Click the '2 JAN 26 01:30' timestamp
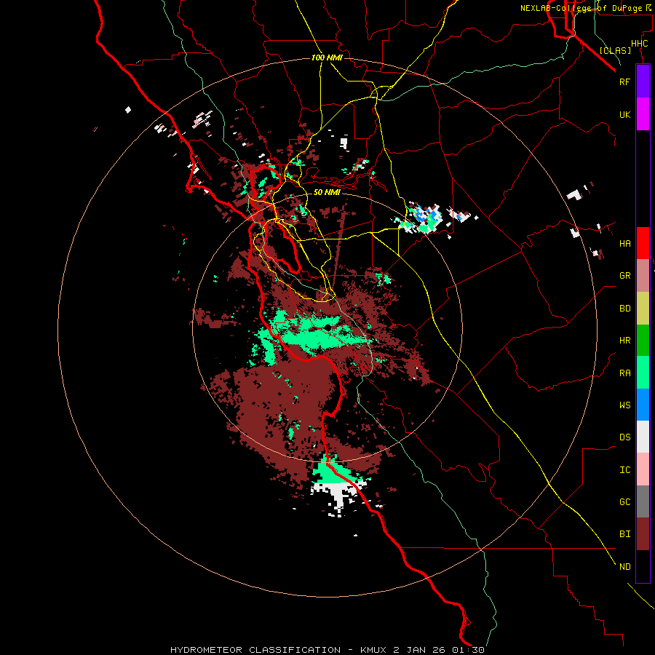The width and height of the screenshot is (655, 655). coord(439,650)
